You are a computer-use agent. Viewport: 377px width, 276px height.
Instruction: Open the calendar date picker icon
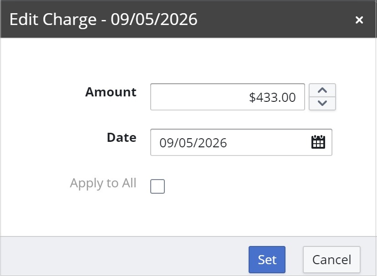[318, 142]
